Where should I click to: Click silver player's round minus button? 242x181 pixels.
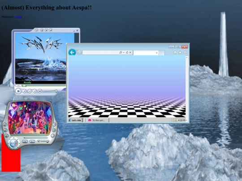(52, 135)
